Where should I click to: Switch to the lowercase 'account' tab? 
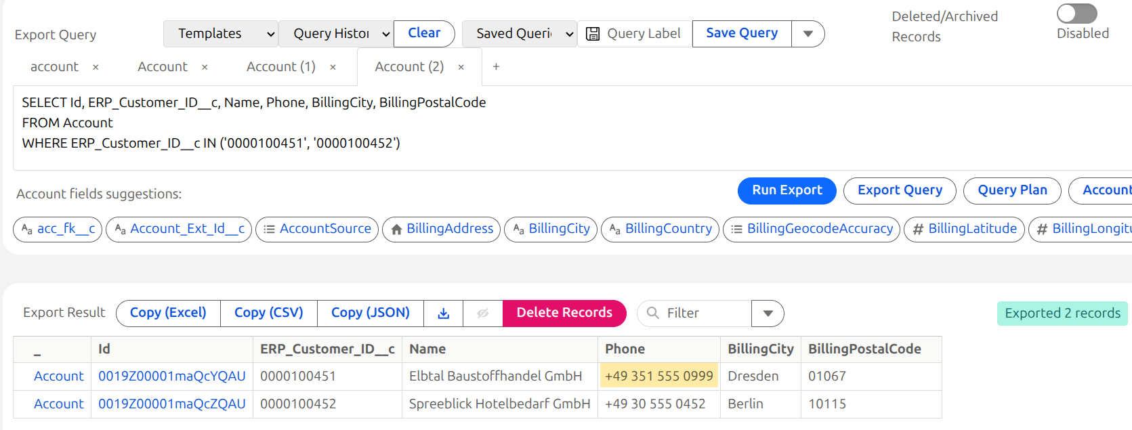pos(54,67)
